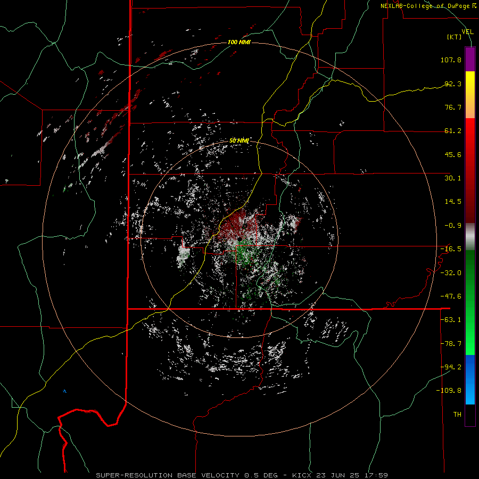
Task: Pick the gray near-zero segment of color bar
Action: pos(470,237)
